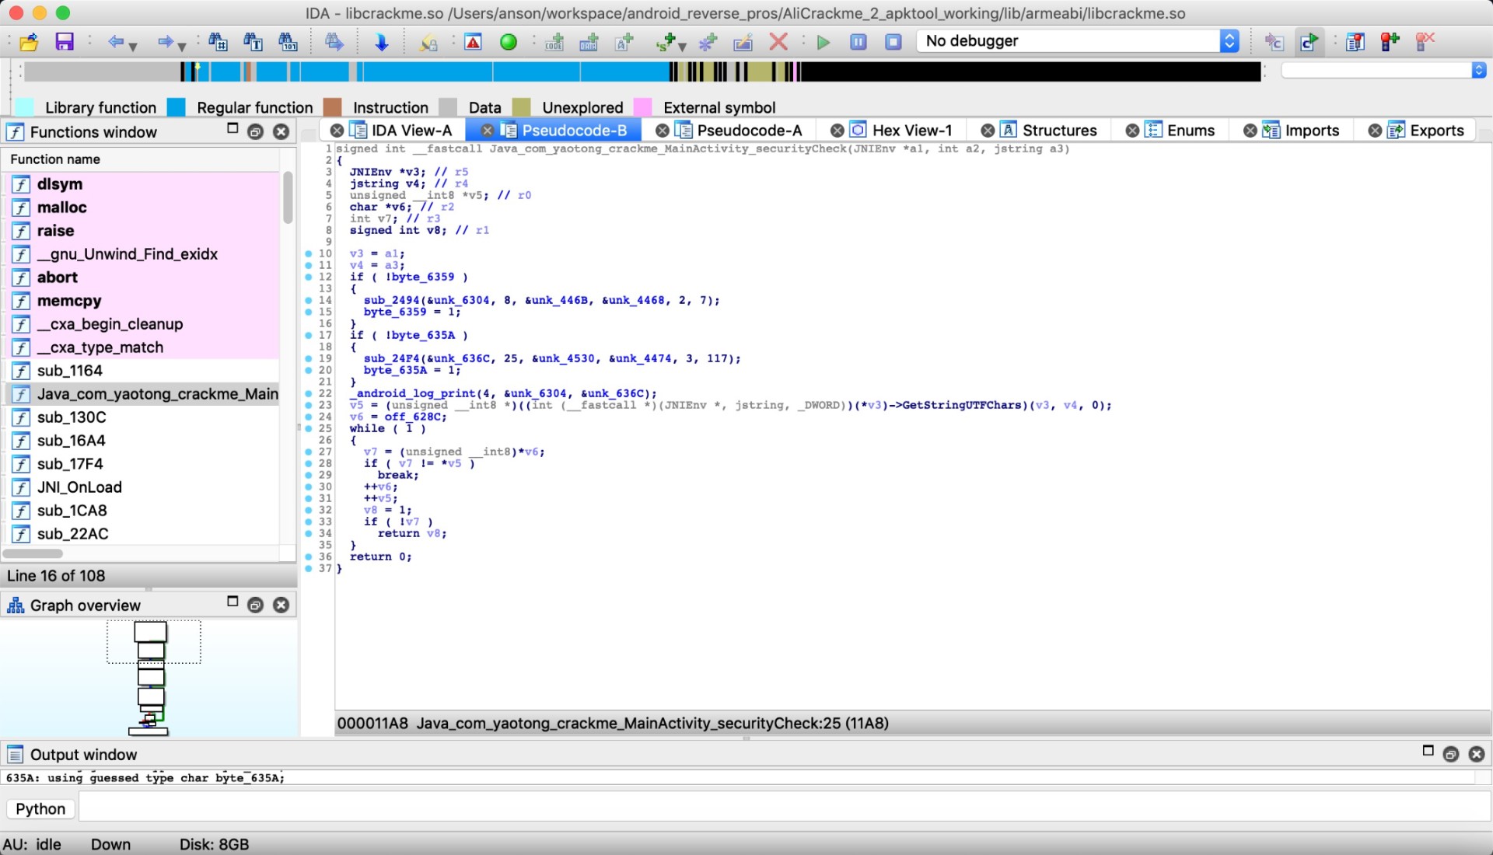Switch to the IDA View-A tab

(411, 131)
